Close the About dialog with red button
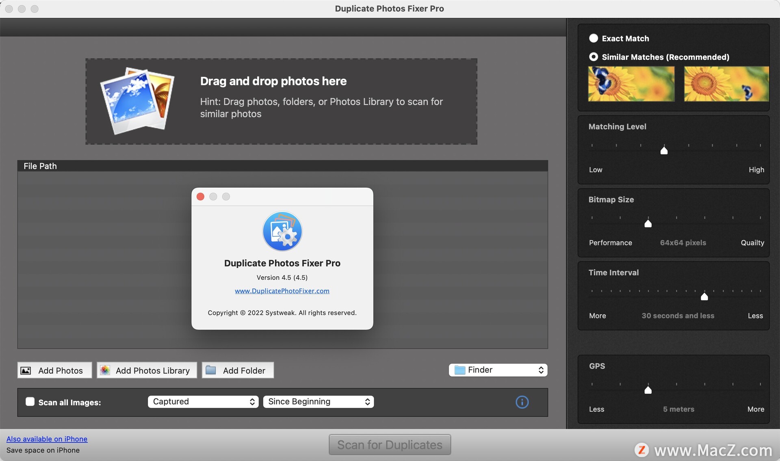The image size is (780, 461). pos(200,197)
